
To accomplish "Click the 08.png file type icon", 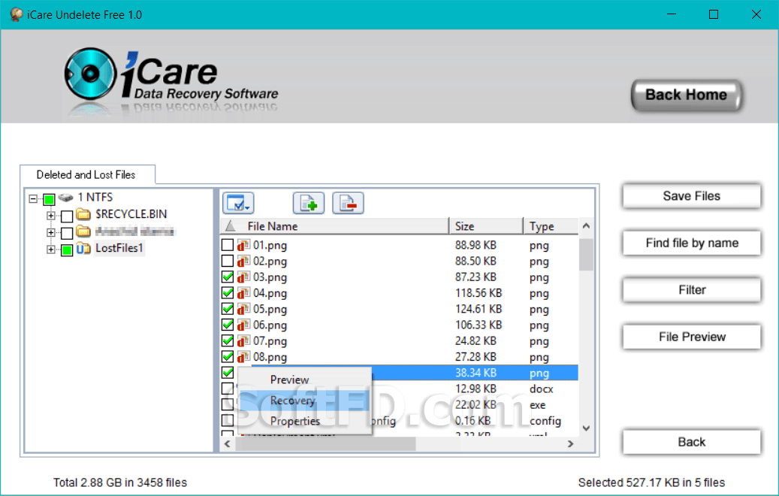I will 243,356.
